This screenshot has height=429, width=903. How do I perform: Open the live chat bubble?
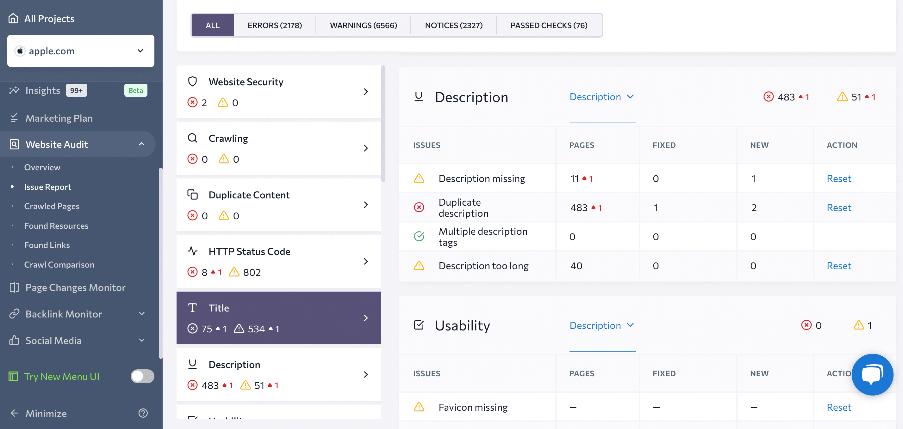pos(872,375)
